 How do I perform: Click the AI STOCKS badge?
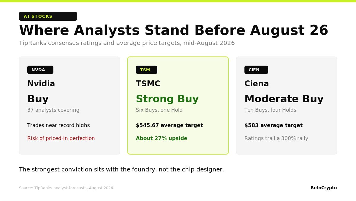click(48, 16)
